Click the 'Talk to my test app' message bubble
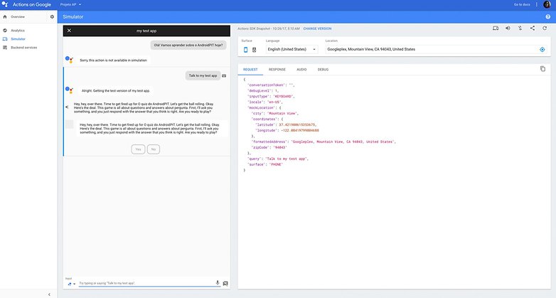Image resolution: width=556 pixels, height=298 pixels. tap(203, 75)
